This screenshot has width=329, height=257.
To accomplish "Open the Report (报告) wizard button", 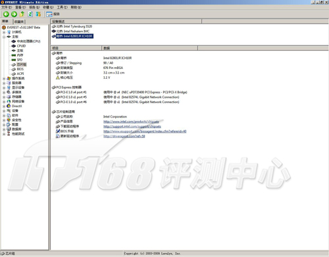I will point(53,14).
